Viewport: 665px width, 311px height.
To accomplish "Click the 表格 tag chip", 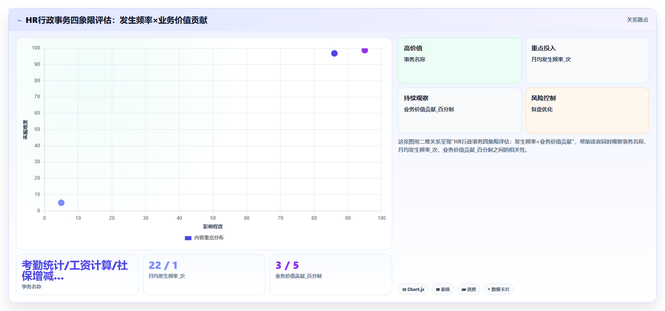I will (x=443, y=289).
